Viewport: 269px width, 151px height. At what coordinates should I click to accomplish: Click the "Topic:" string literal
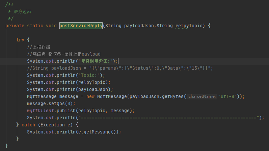pos(89,75)
